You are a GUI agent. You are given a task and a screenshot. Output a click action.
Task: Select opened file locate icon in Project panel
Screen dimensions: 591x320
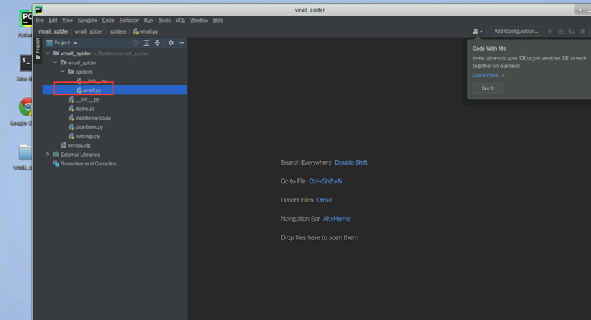(136, 43)
